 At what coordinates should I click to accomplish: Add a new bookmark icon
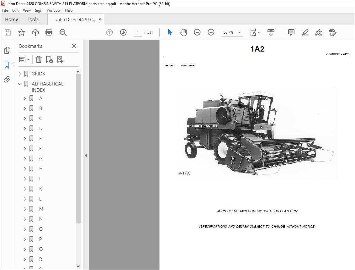point(49,59)
